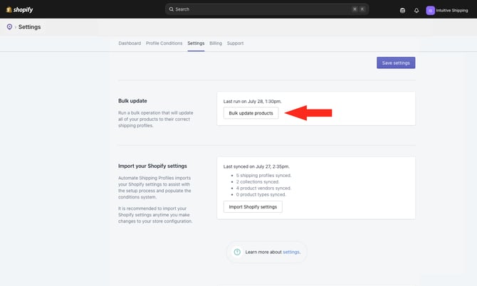Go to the Billing tab

tap(216, 43)
